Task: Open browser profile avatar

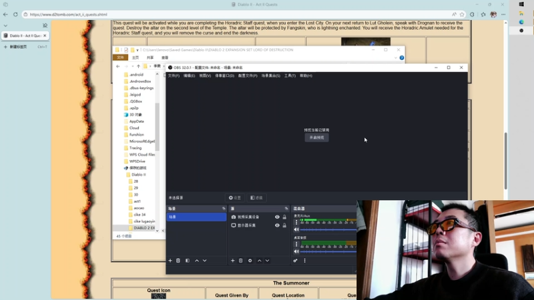Action: [x=493, y=14]
